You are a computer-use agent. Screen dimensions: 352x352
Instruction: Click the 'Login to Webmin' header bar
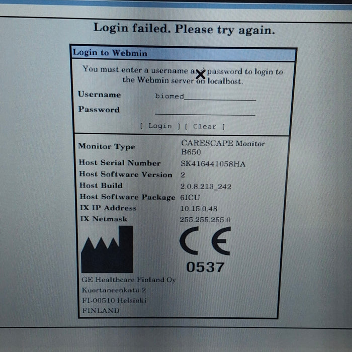(183, 53)
